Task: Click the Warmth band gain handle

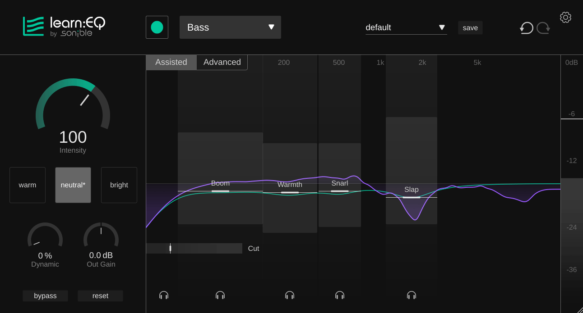Action: (290, 193)
